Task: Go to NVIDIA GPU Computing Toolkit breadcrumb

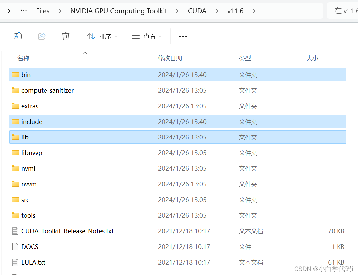Action: coord(119,11)
